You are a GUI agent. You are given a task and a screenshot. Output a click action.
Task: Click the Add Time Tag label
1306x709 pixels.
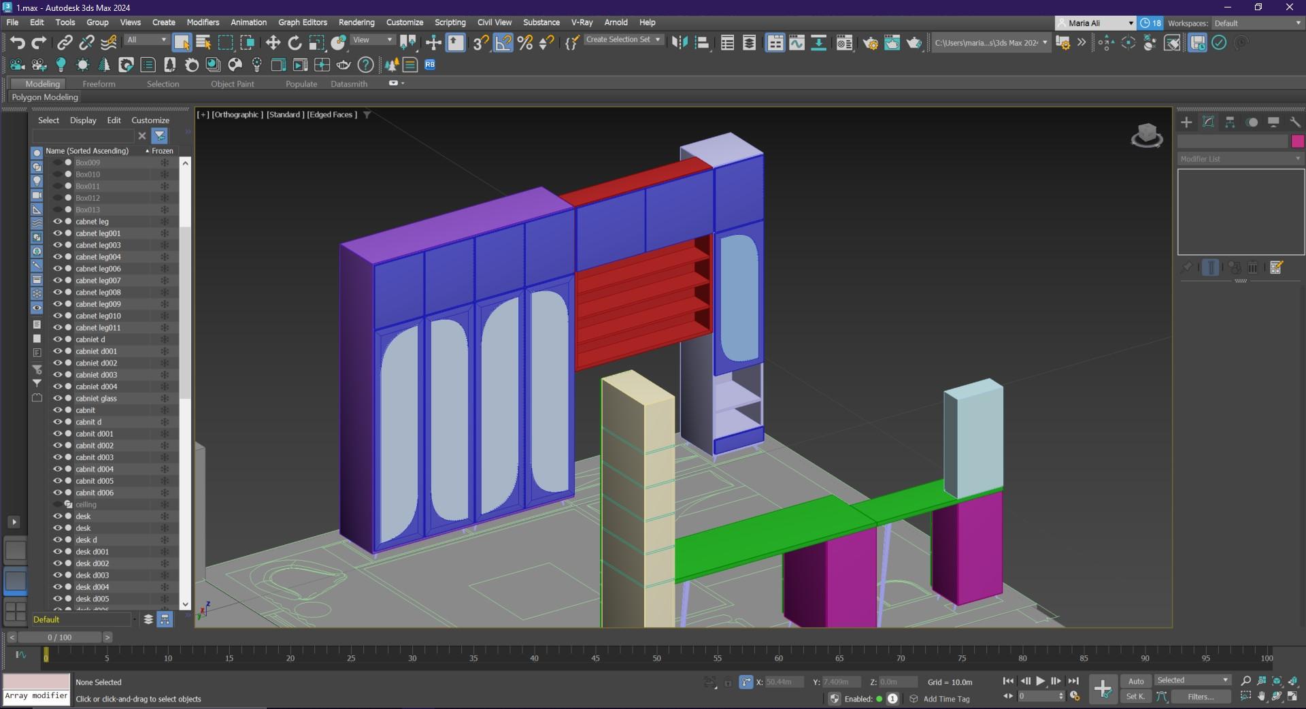click(x=946, y=699)
